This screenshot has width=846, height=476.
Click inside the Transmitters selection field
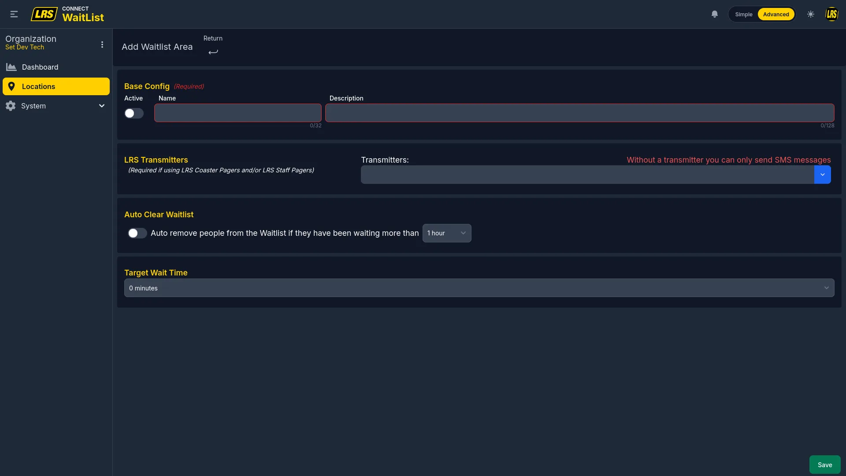pyautogui.click(x=587, y=175)
